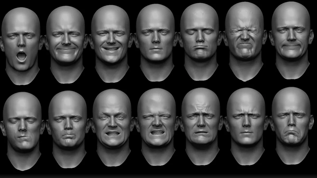The width and height of the screenshot is (317, 178).
Task: Pick the second top-row head, smiling with closed lips
Action: (x=66, y=44)
